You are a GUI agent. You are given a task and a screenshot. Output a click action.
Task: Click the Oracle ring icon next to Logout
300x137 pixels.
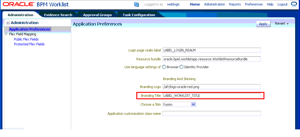coord(294,4)
